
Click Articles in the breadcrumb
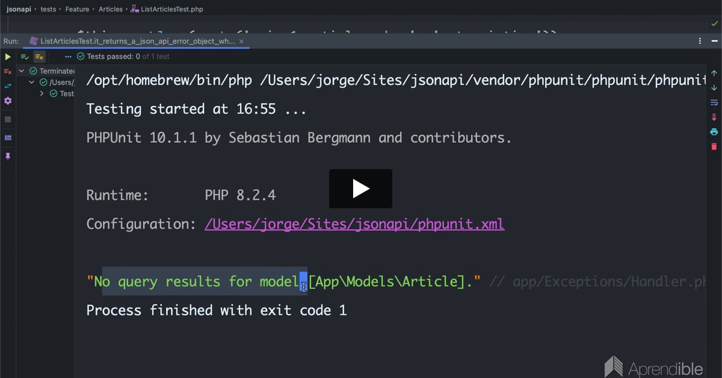(x=110, y=9)
